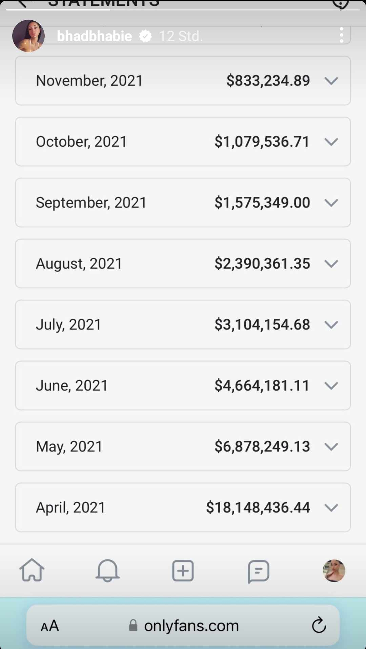This screenshot has width=366, height=649.
Task: Open the messages chat icon
Action: 259,571
